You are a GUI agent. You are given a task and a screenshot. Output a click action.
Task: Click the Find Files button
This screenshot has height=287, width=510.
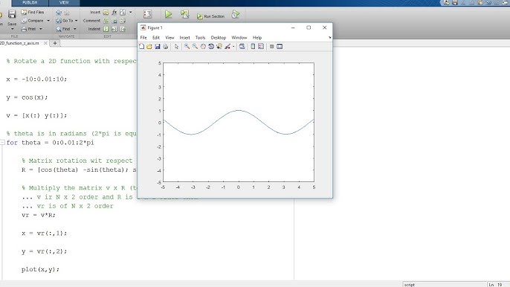point(33,12)
